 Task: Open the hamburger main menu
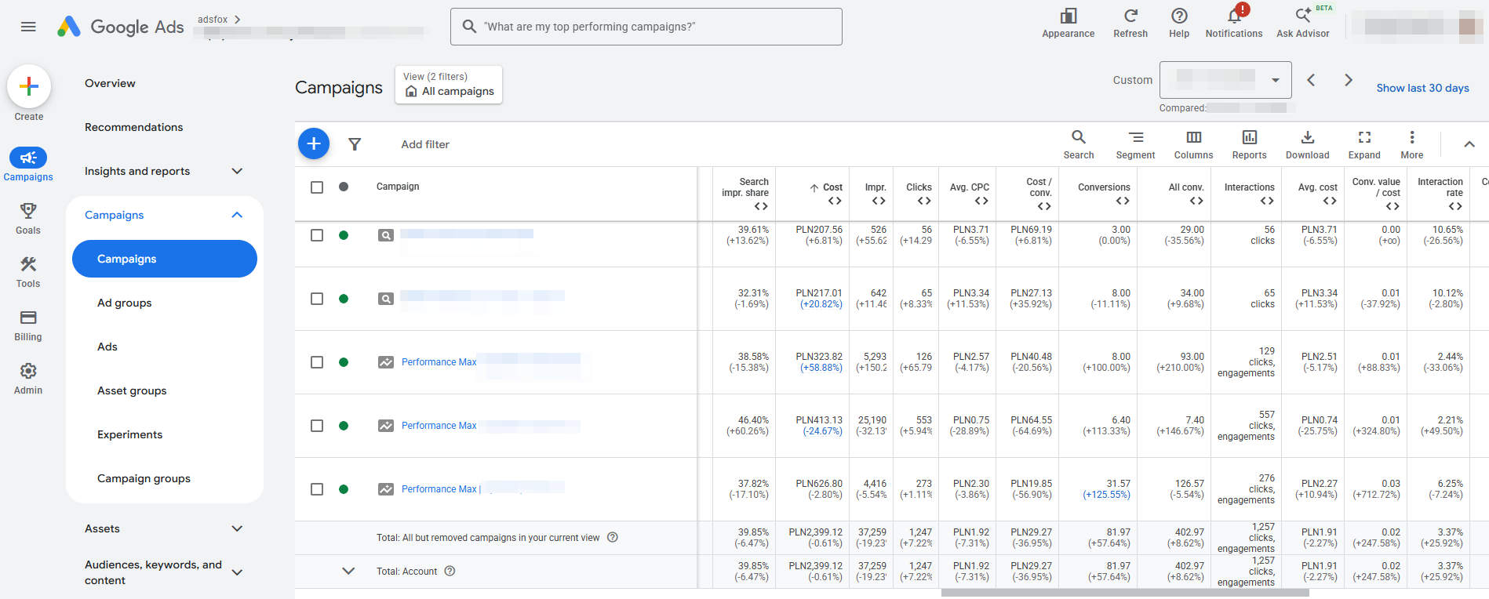click(x=28, y=27)
